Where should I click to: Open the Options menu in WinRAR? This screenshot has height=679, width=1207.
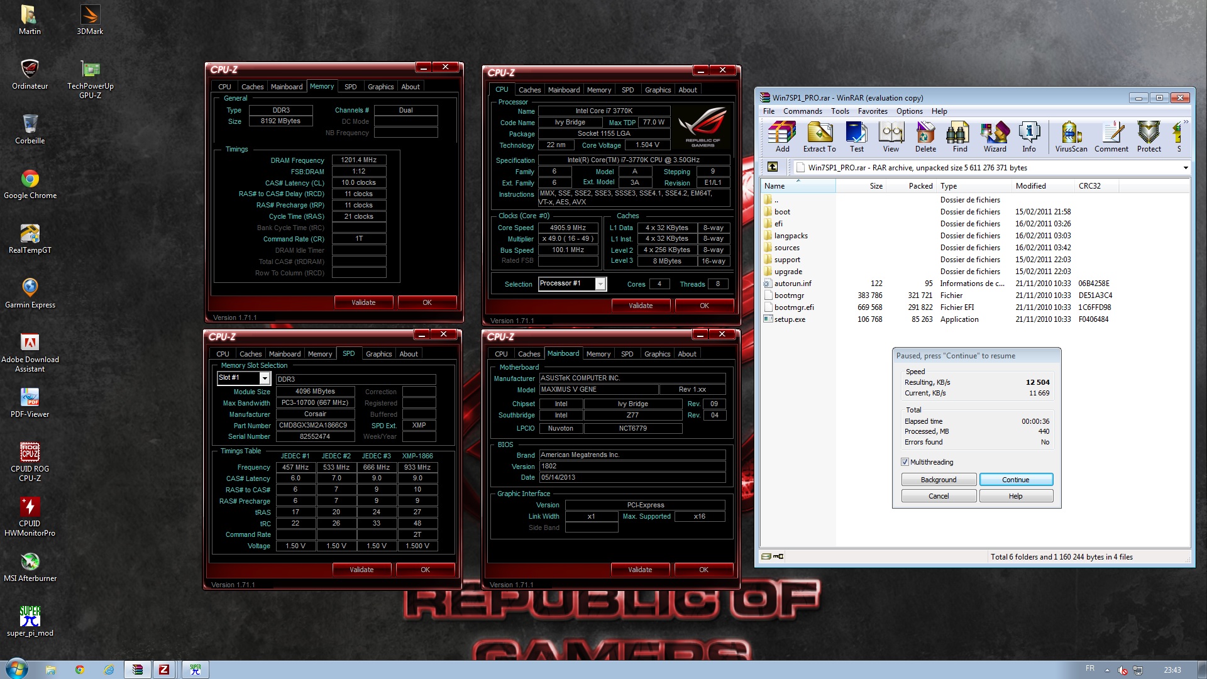909,111
